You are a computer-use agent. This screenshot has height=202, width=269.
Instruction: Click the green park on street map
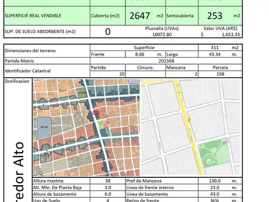[214, 154]
